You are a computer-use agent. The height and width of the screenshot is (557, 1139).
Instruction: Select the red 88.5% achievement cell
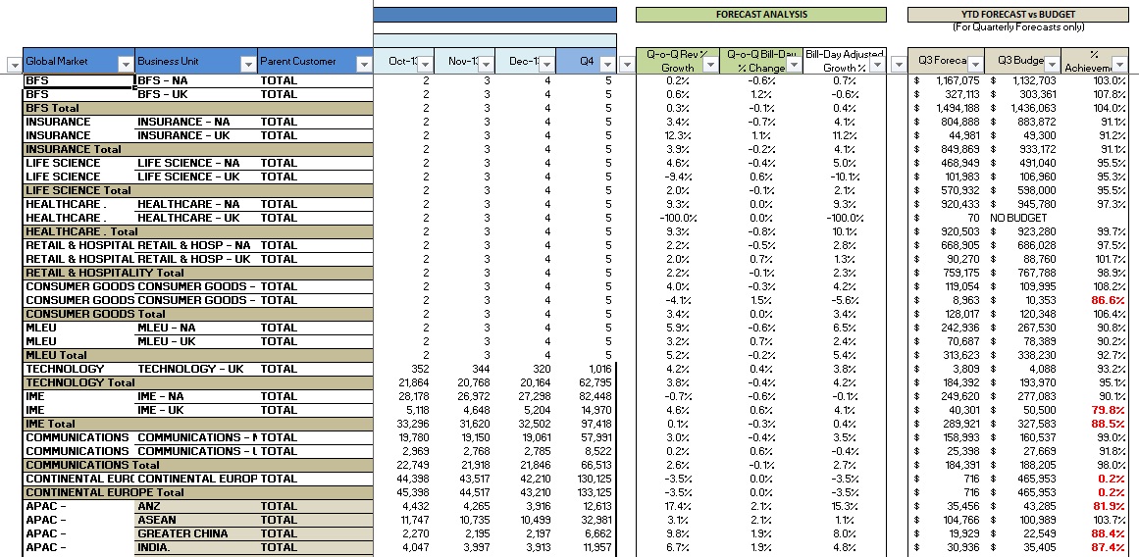[1096, 424]
